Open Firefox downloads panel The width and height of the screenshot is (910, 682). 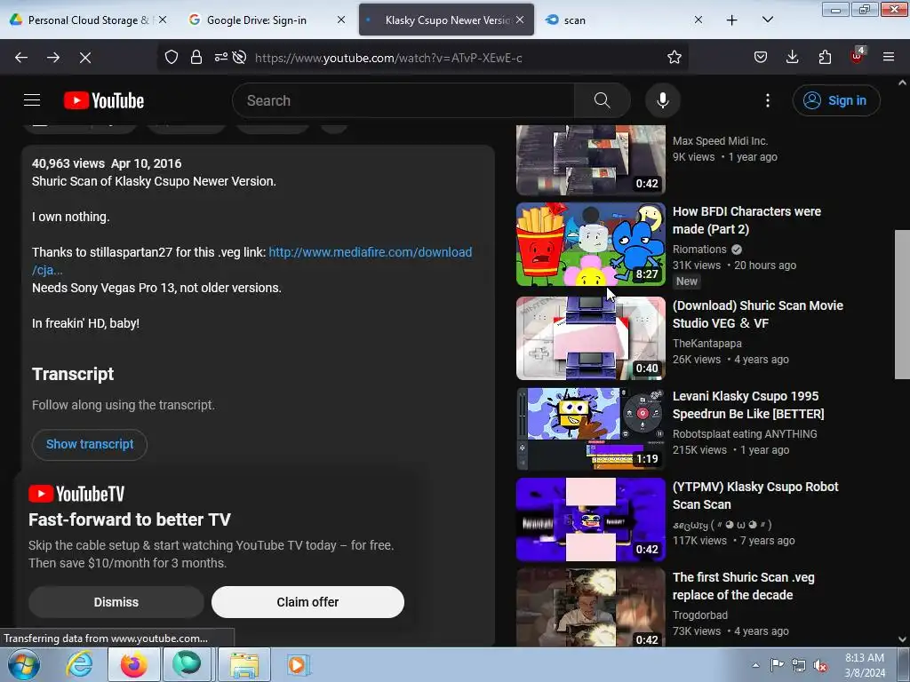(x=792, y=58)
